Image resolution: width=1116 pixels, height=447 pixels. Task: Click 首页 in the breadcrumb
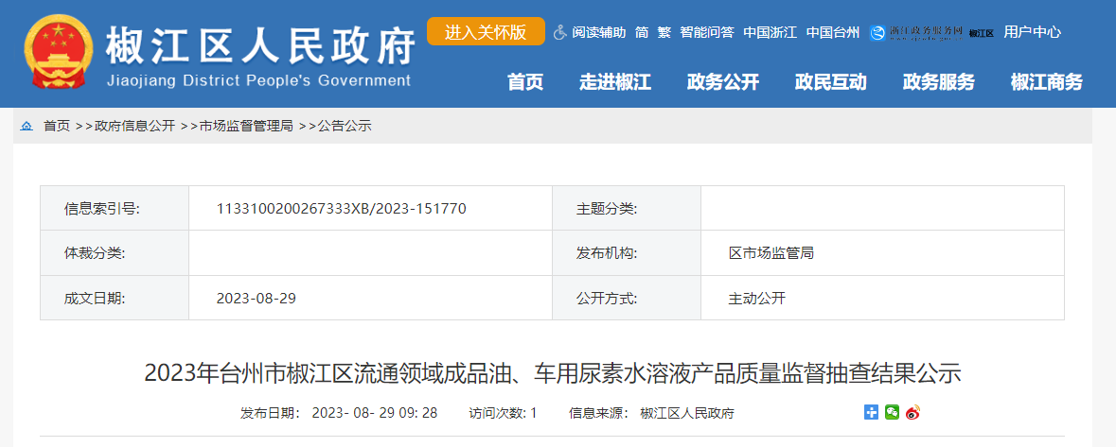point(57,127)
